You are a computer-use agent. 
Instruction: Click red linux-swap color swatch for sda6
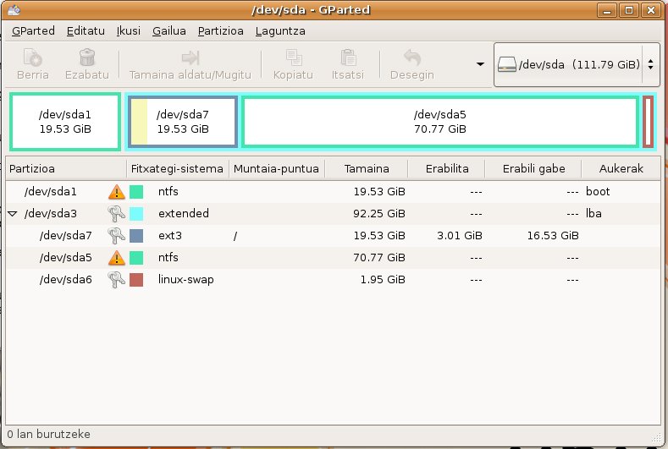pos(136,280)
